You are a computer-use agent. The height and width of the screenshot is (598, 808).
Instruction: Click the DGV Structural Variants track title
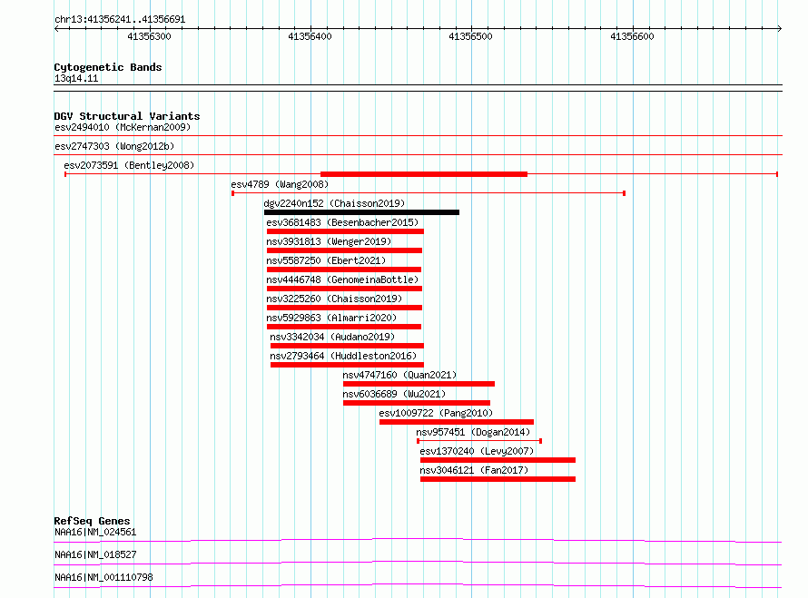pos(127,116)
